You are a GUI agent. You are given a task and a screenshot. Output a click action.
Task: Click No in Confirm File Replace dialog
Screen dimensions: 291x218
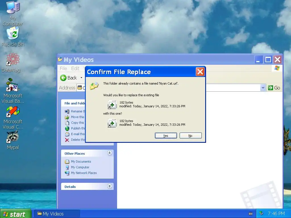[x=190, y=135]
